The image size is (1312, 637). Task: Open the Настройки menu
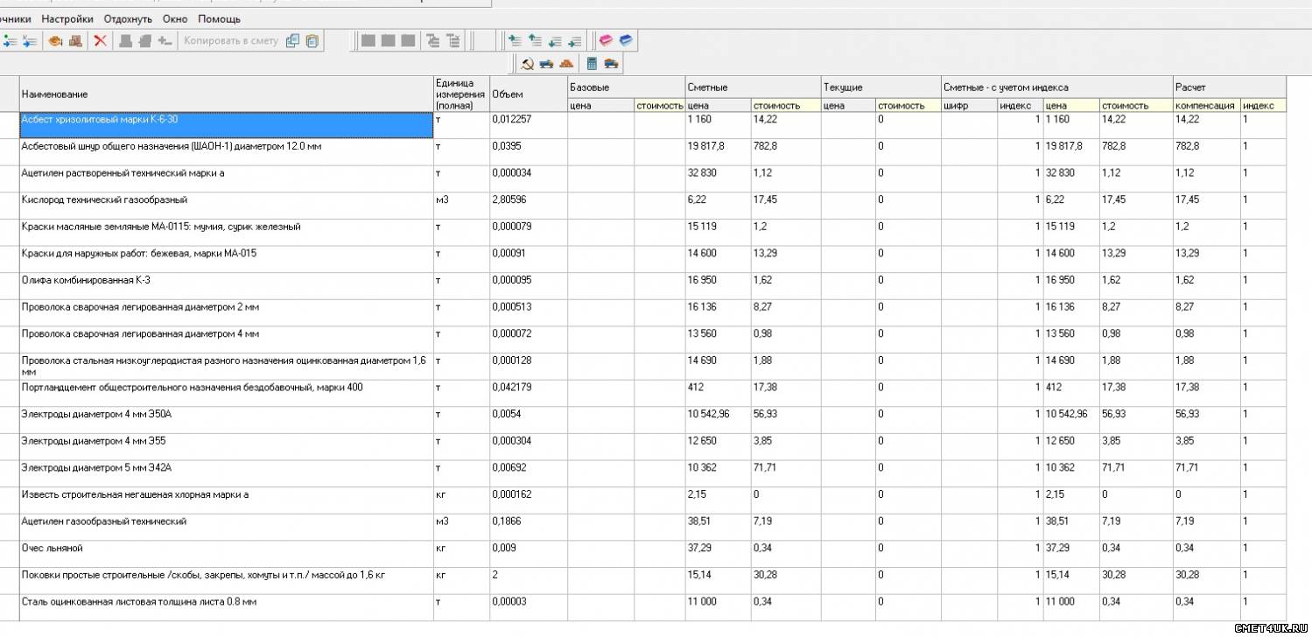(x=67, y=18)
